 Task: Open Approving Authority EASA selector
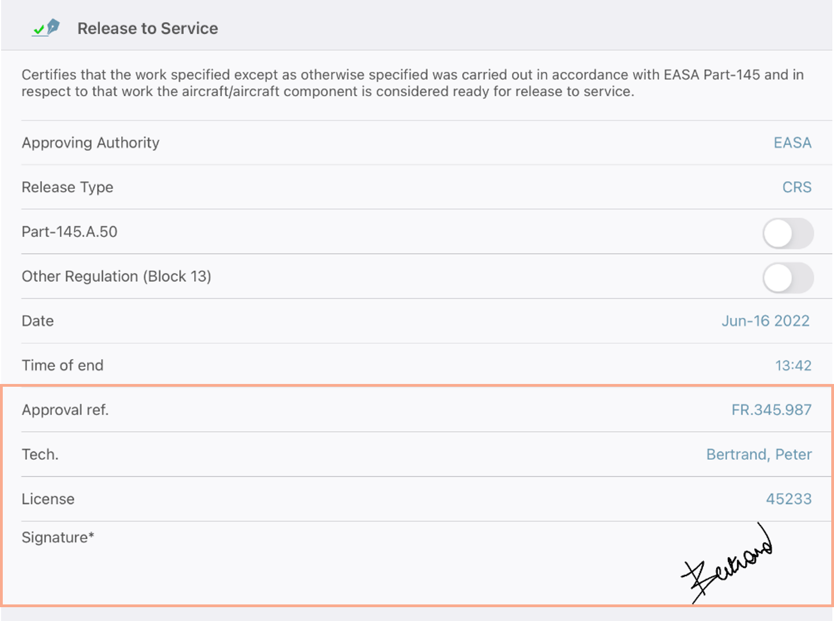pyautogui.click(x=792, y=143)
